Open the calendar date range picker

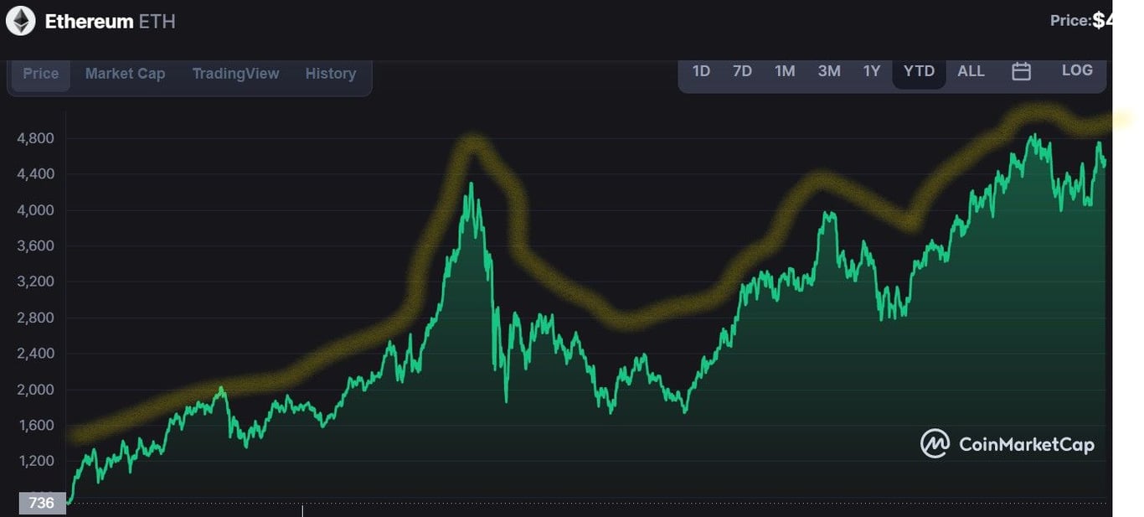(1021, 71)
